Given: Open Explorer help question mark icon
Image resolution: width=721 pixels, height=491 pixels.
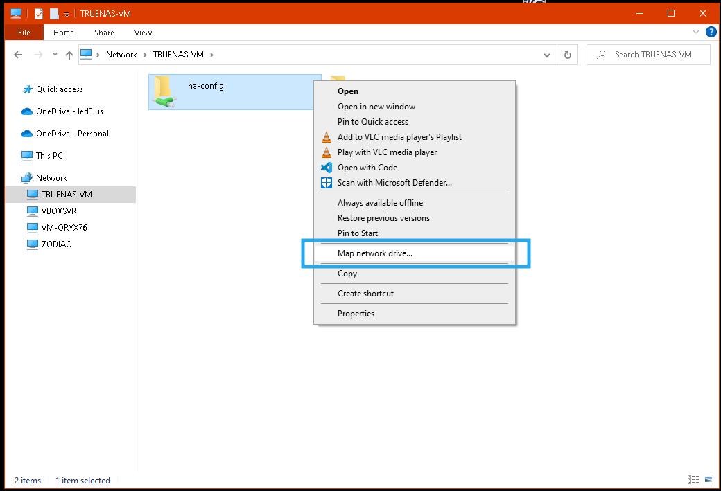Looking at the screenshot, I should (711, 32).
